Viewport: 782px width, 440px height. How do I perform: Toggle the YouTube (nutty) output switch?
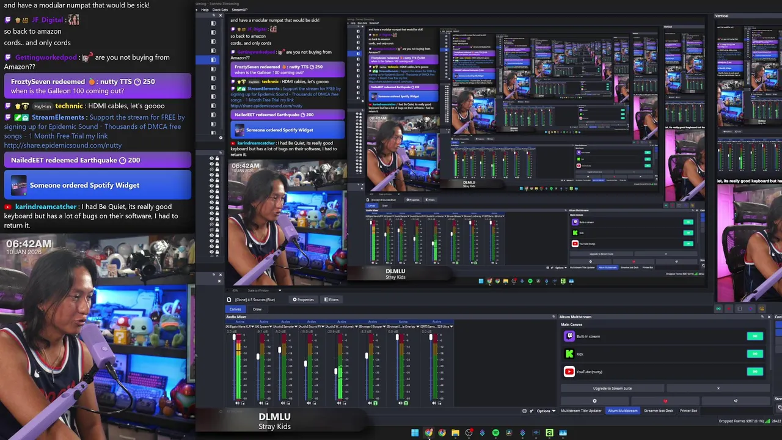click(x=755, y=372)
